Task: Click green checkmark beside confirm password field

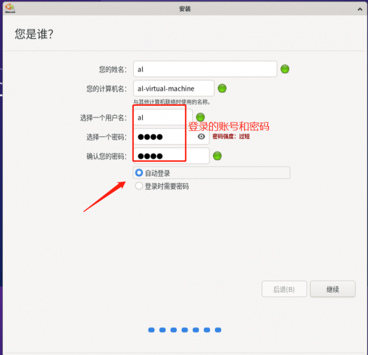Action: point(217,156)
